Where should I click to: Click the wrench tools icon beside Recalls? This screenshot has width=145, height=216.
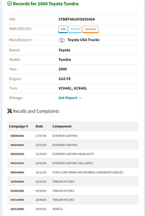coord(10,111)
